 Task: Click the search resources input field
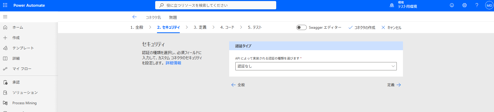click(x=216, y=5)
